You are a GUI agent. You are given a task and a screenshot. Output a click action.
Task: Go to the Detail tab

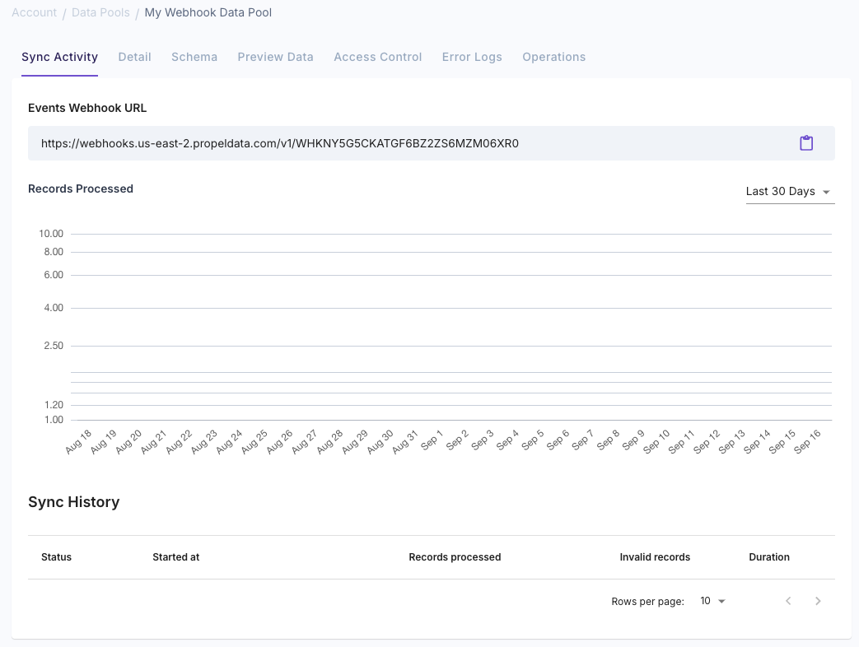coord(134,57)
